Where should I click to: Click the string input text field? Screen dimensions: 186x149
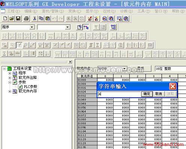click(119, 94)
